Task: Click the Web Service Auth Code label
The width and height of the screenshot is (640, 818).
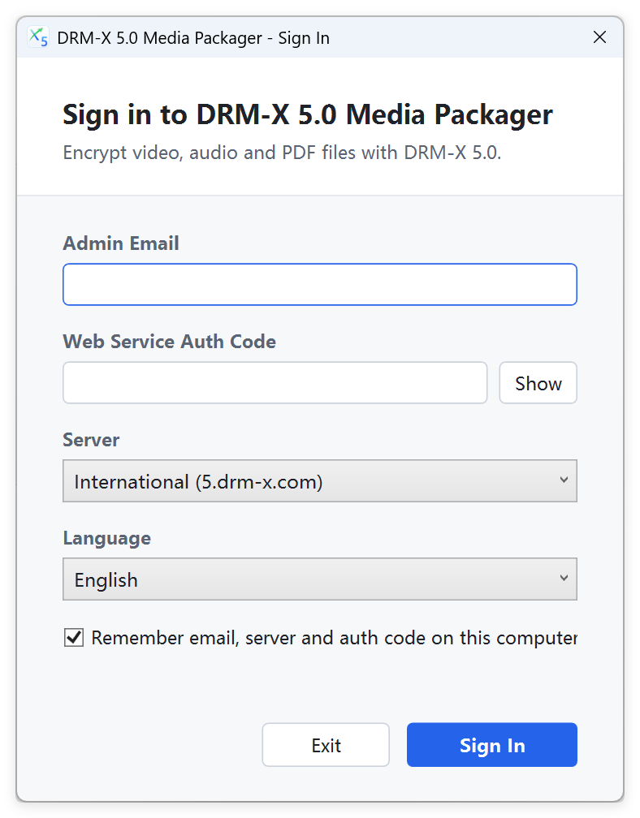Action: click(x=170, y=341)
